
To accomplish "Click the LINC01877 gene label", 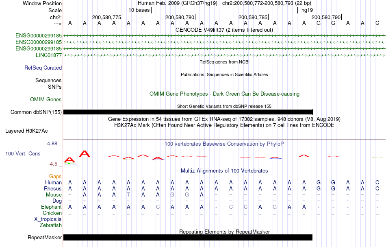I will (x=49, y=55).
